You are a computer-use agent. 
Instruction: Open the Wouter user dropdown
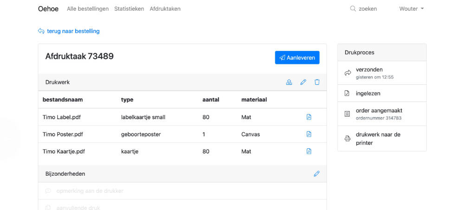pyautogui.click(x=412, y=9)
